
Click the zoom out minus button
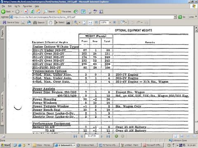coord(97,22)
